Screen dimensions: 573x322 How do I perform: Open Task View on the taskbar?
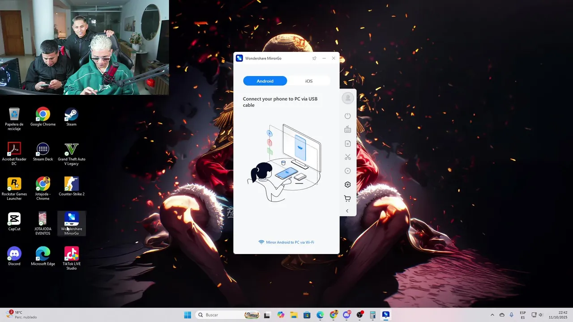(267, 315)
